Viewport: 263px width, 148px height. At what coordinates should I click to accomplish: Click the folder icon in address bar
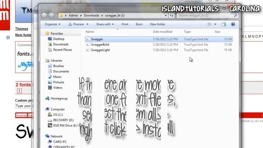point(61,16)
